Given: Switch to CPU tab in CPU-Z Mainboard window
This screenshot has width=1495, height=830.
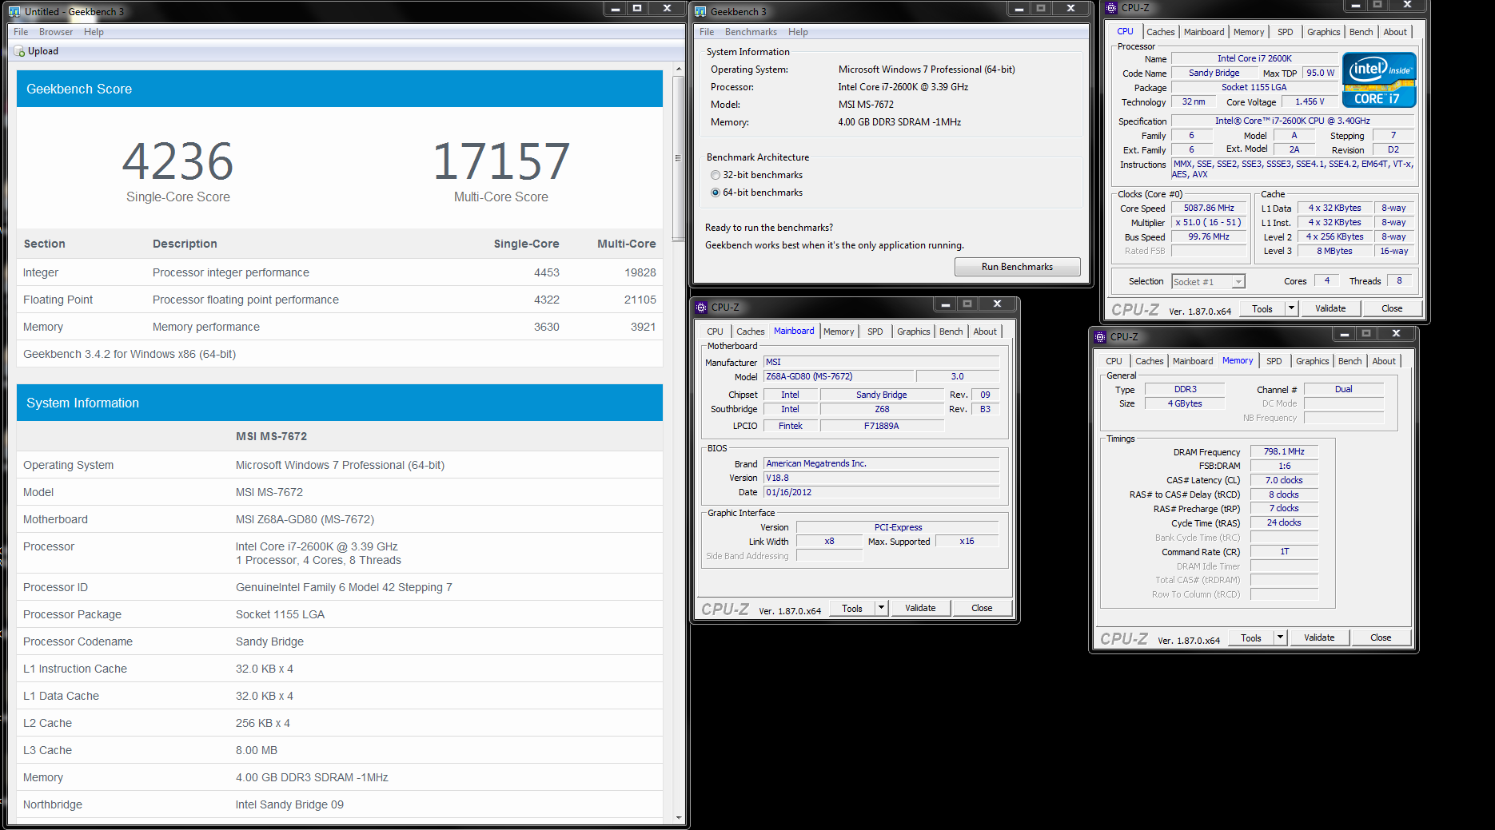Looking at the screenshot, I should pos(715,332).
